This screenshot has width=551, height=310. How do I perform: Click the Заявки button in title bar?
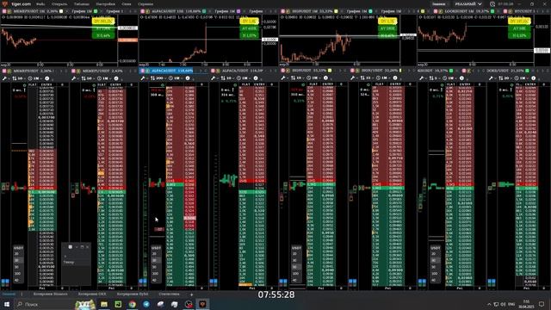[x=438, y=3]
